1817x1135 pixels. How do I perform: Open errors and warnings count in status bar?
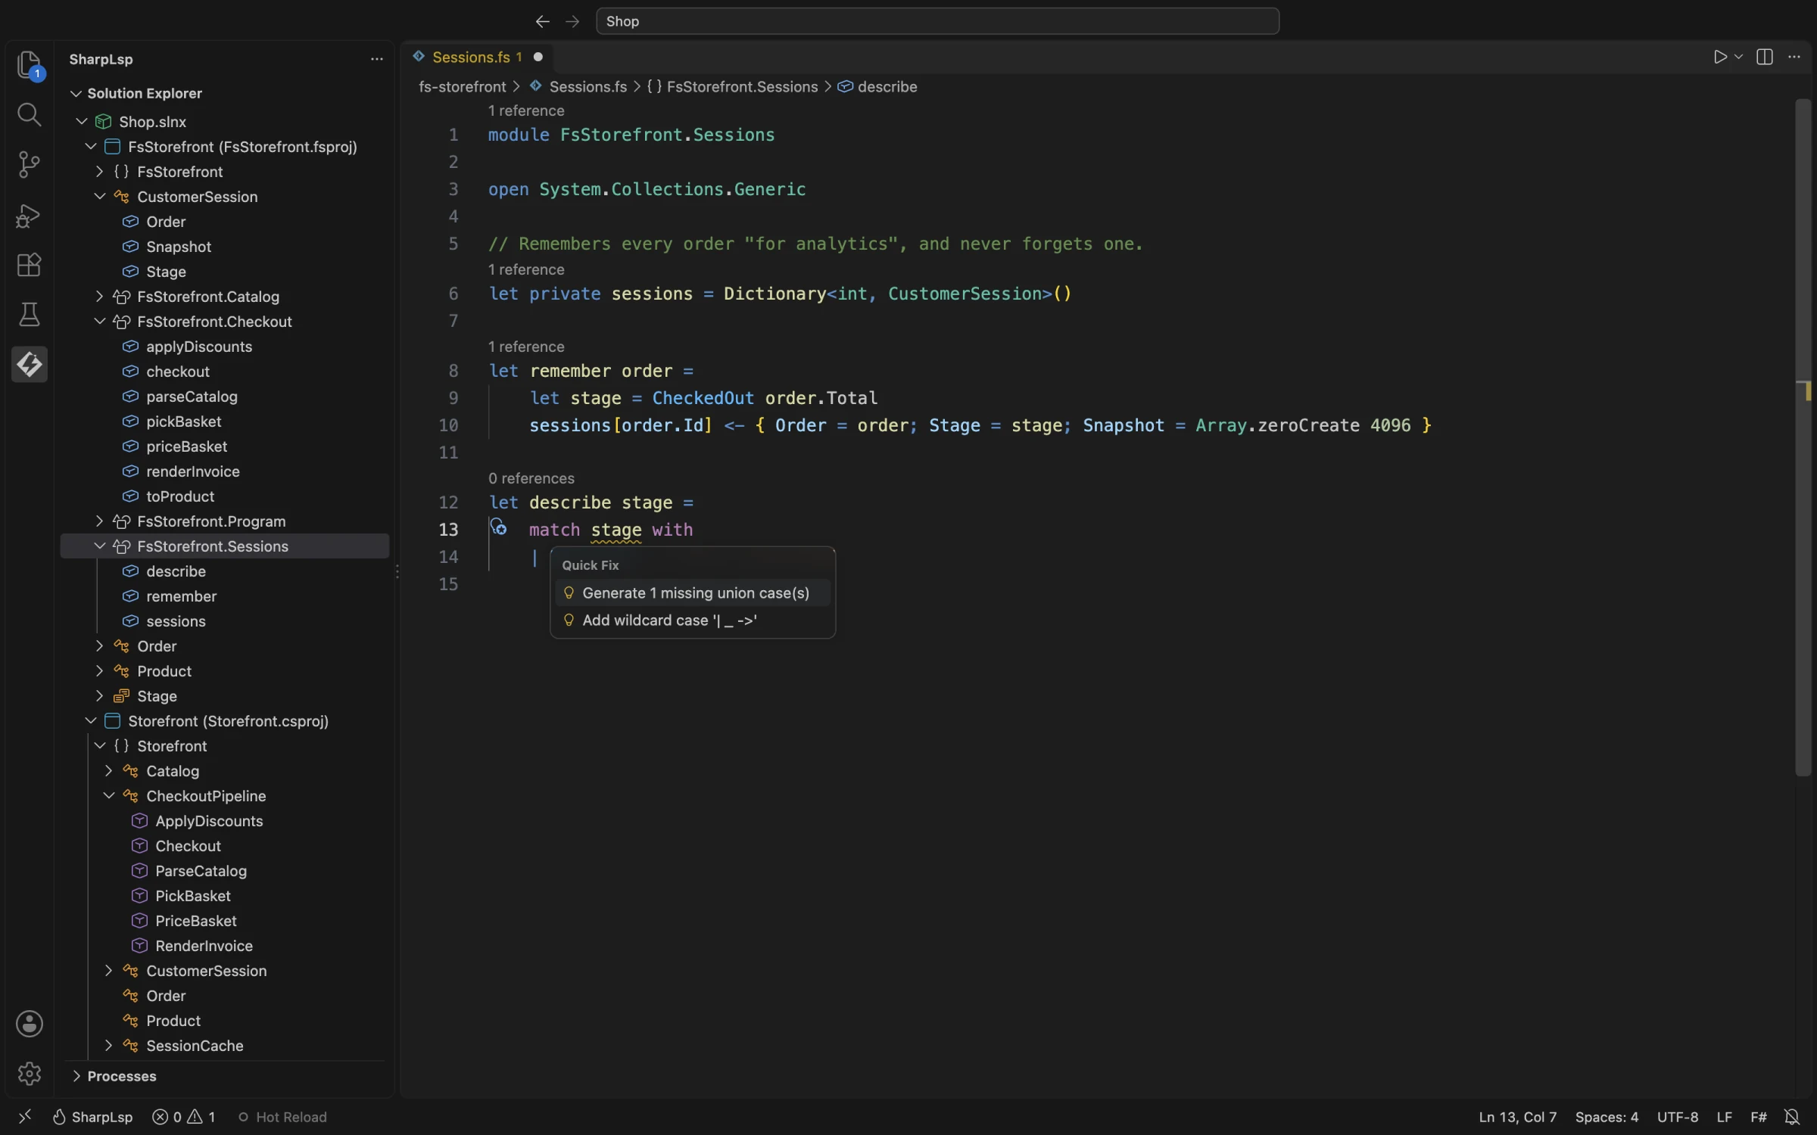(x=184, y=1117)
